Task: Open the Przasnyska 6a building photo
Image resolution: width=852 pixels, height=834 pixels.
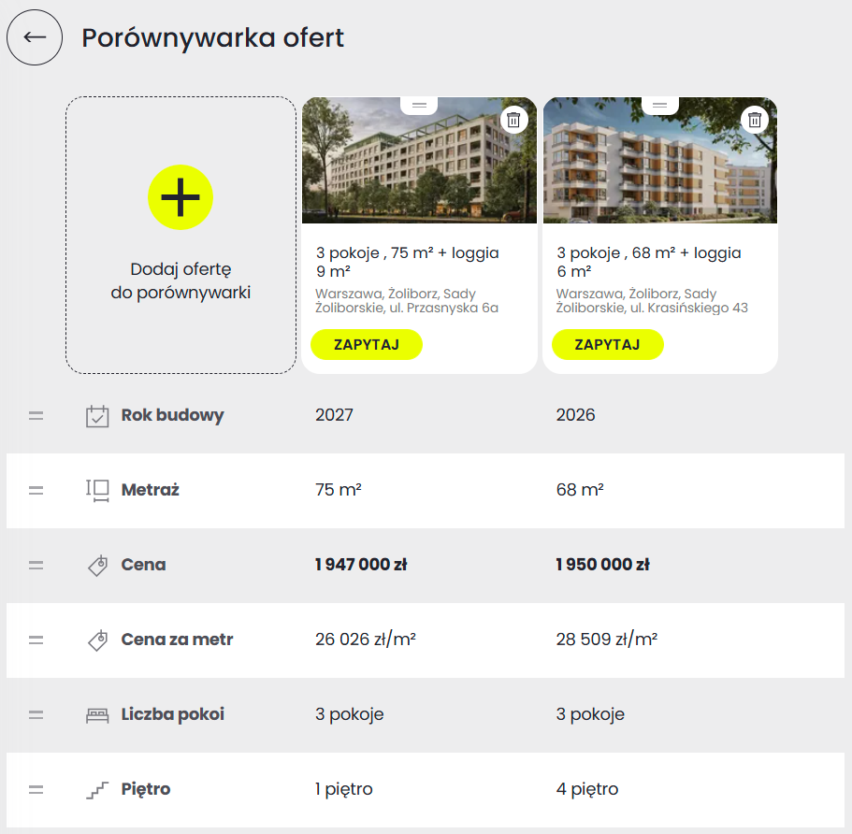Action: pyautogui.click(x=419, y=160)
